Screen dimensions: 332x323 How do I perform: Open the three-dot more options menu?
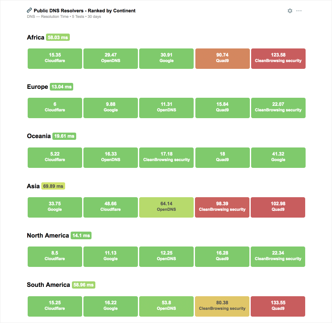click(299, 11)
